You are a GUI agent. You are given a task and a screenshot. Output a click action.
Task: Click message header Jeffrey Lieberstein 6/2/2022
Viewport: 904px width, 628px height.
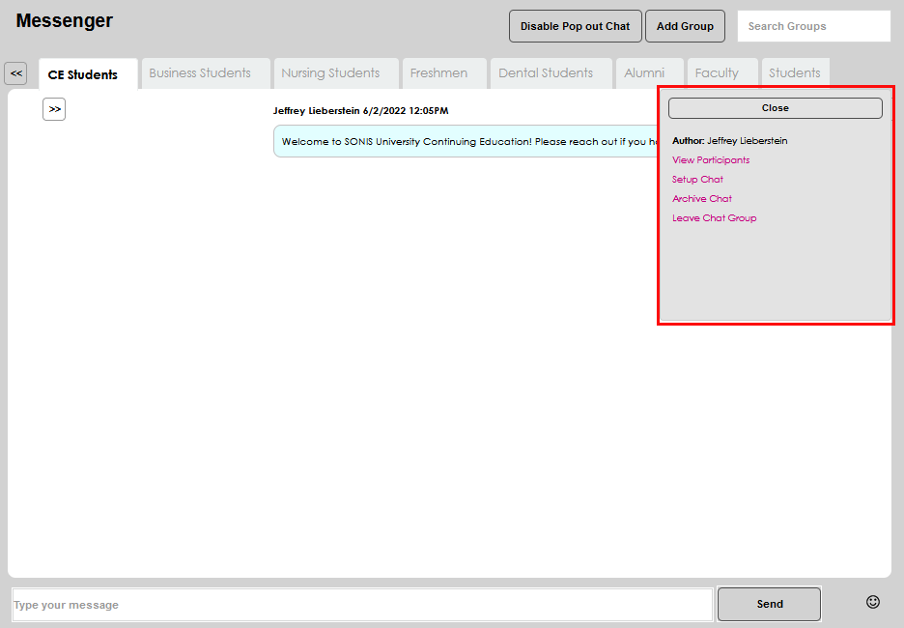click(361, 111)
